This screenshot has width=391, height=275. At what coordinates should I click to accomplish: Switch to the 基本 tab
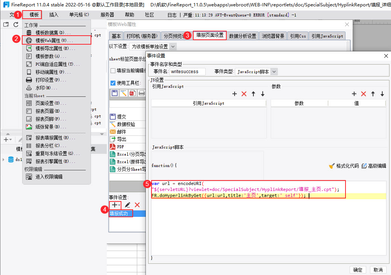click(116, 36)
